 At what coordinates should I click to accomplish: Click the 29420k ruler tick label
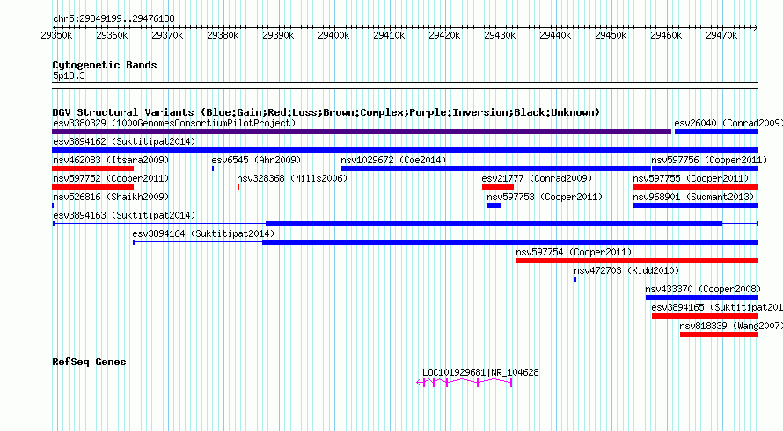point(444,35)
